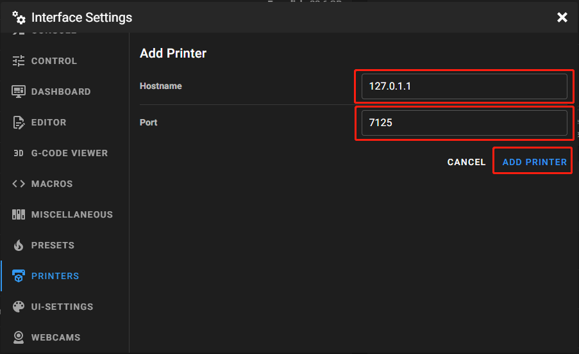The image size is (579, 354).
Task: Click the gears icon beside Interface Settings
Action: click(x=19, y=17)
